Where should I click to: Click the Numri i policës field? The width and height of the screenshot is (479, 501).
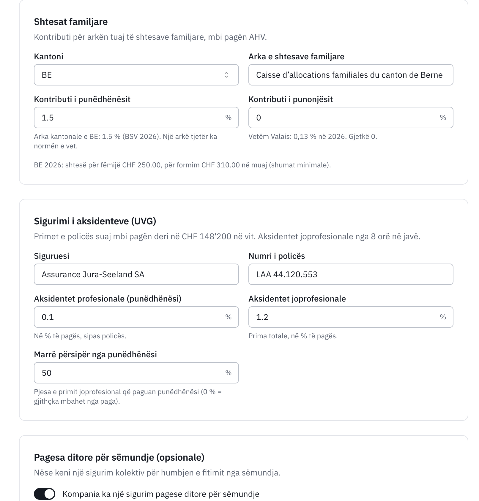(351, 274)
